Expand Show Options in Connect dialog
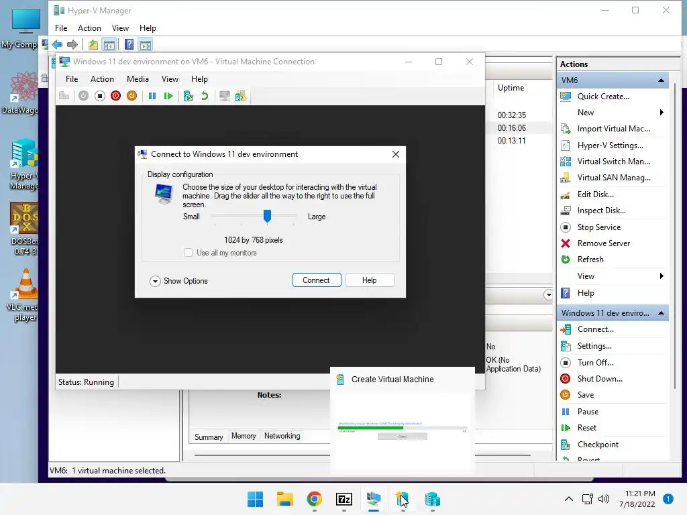Viewport: 687px width, 515px height. [178, 281]
